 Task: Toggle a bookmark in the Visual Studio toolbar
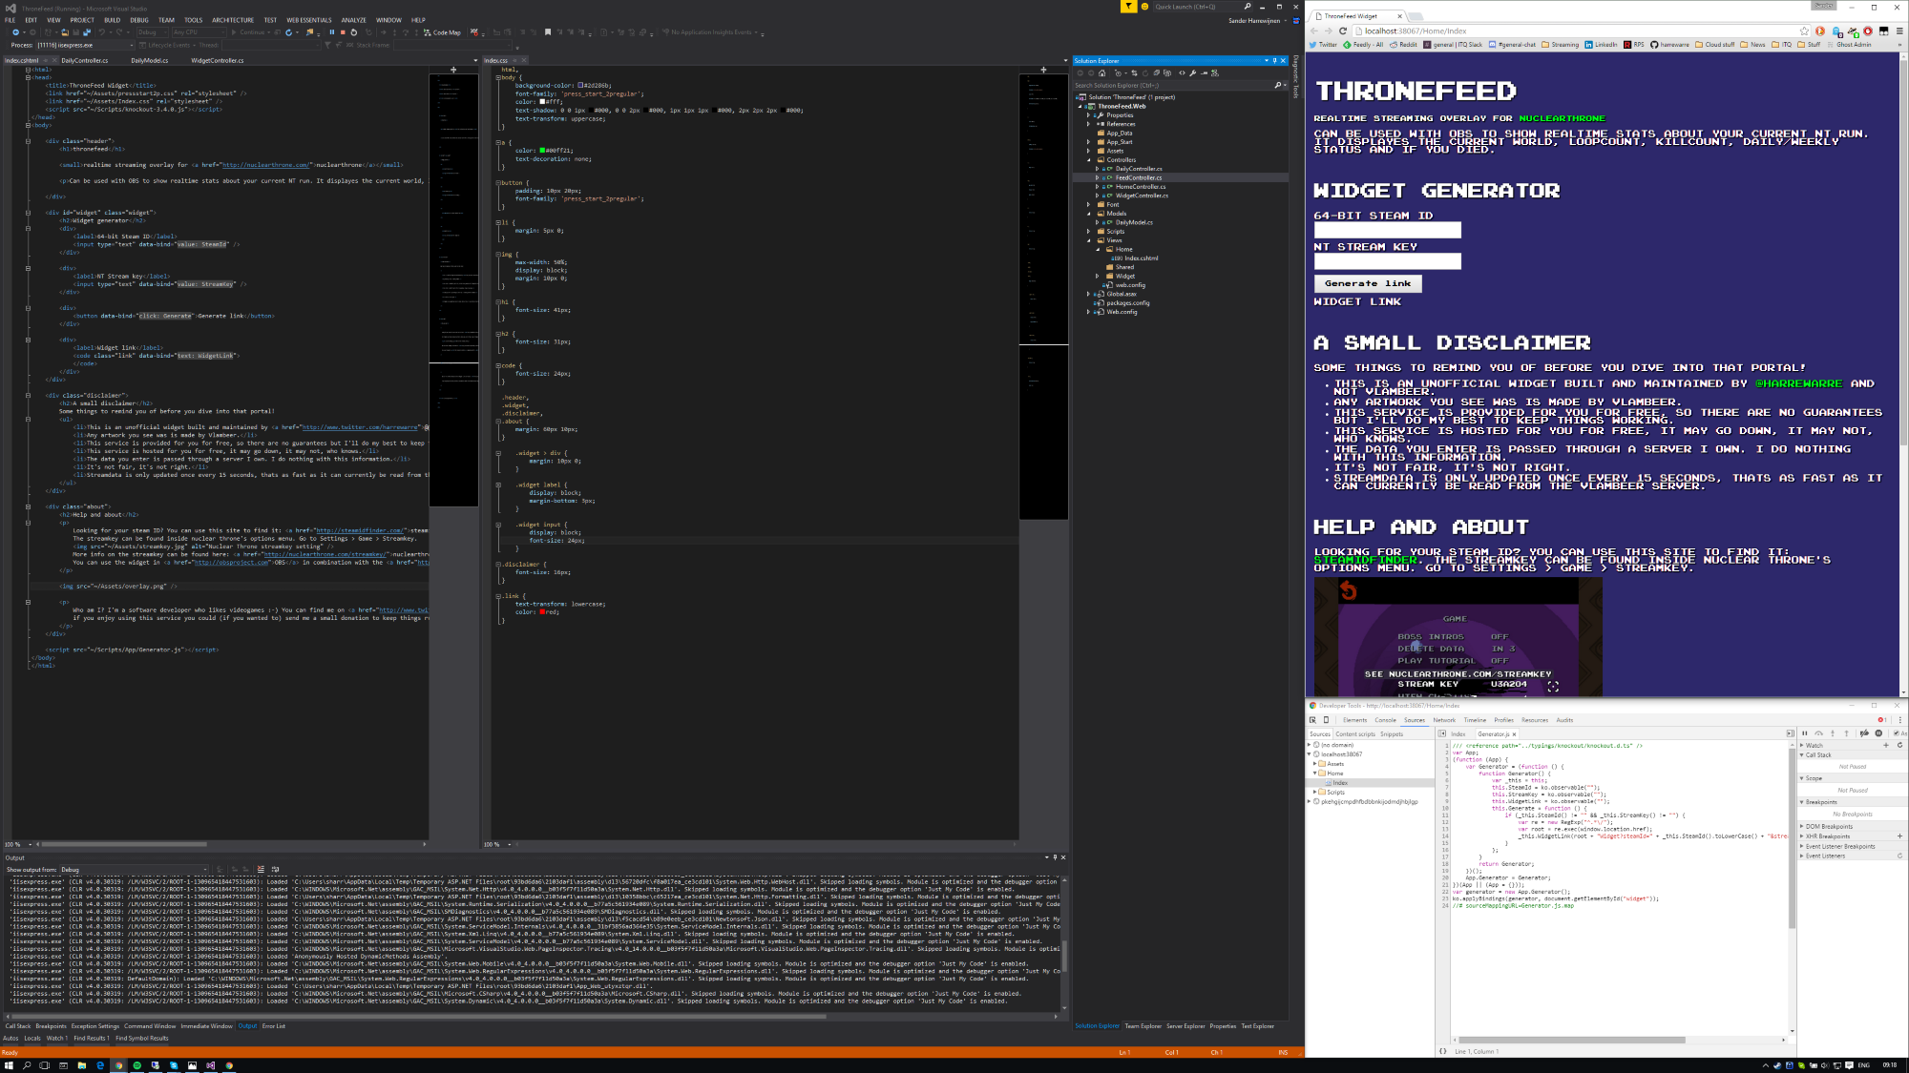pos(548,32)
